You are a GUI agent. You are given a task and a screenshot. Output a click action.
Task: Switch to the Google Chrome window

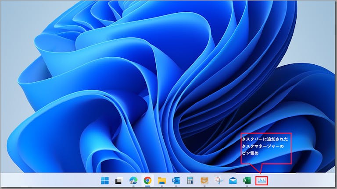coord(147,181)
